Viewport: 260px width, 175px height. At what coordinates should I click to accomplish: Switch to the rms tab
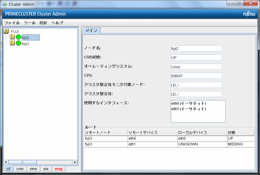[33, 169]
